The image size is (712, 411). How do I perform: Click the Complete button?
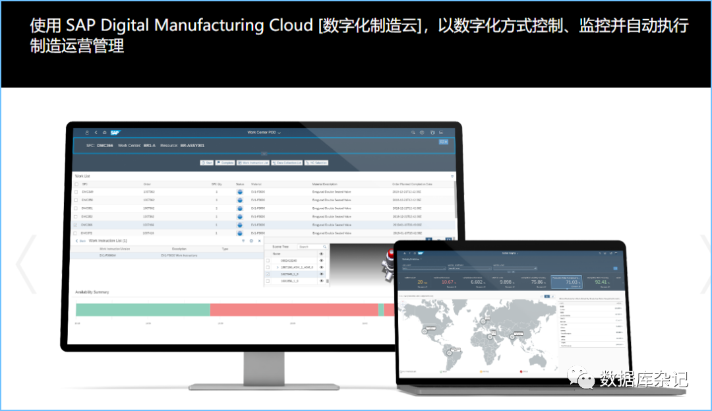[x=225, y=162]
